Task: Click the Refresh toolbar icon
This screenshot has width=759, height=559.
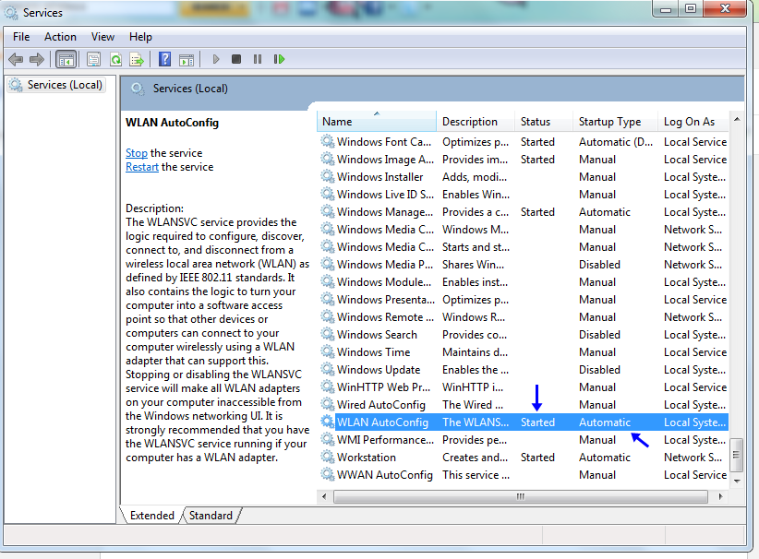Action: pos(115,59)
